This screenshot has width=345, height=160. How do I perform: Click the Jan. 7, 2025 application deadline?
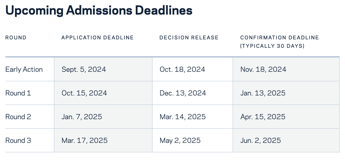[x=82, y=117]
